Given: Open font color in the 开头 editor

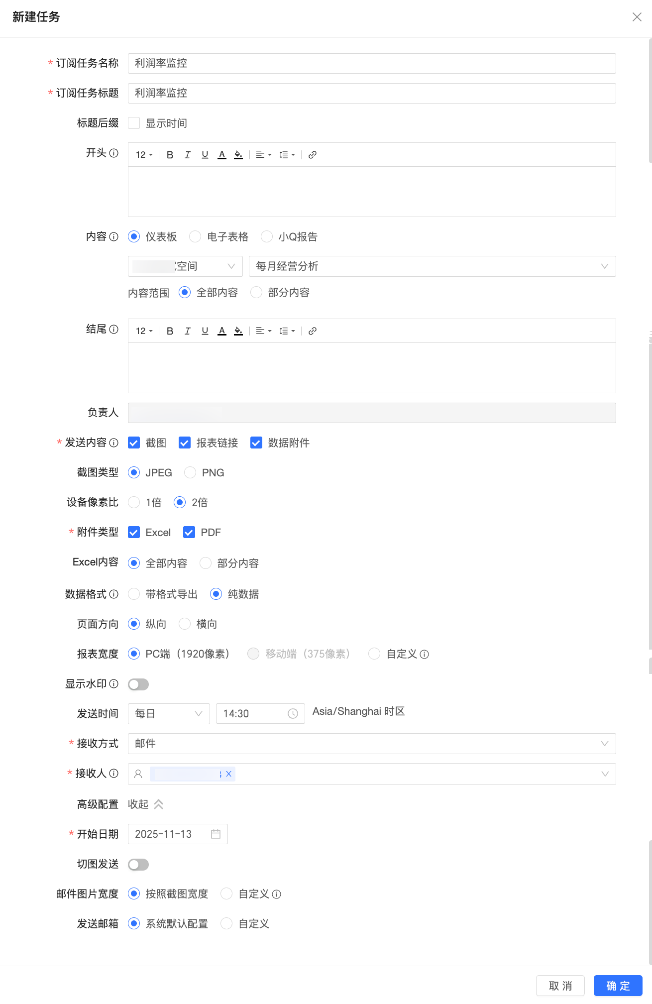Looking at the screenshot, I should (x=222, y=155).
